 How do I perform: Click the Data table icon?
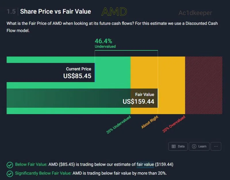[x=174, y=146]
